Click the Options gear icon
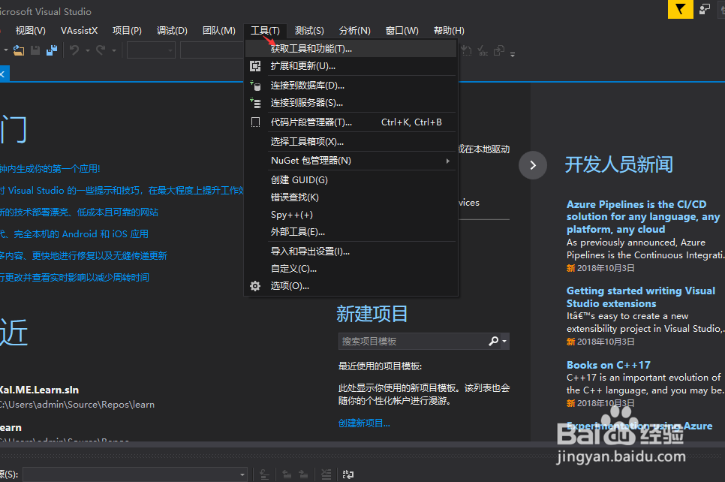 coord(255,286)
